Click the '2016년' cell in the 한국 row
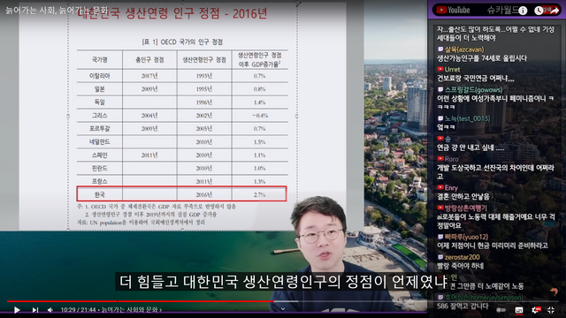The width and height of the screenshot is (566, 318). point(204,194)
